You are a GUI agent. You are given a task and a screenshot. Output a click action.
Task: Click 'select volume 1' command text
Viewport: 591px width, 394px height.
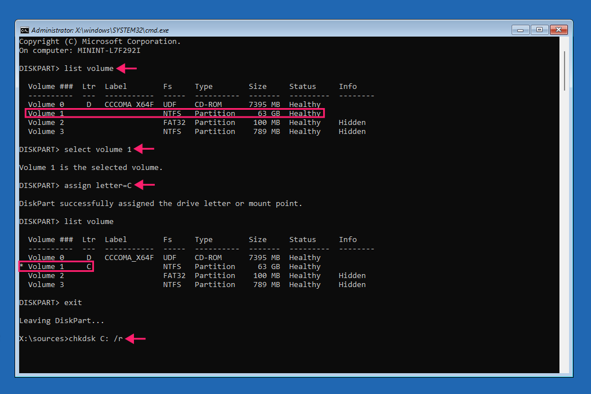tap(98, 150)
